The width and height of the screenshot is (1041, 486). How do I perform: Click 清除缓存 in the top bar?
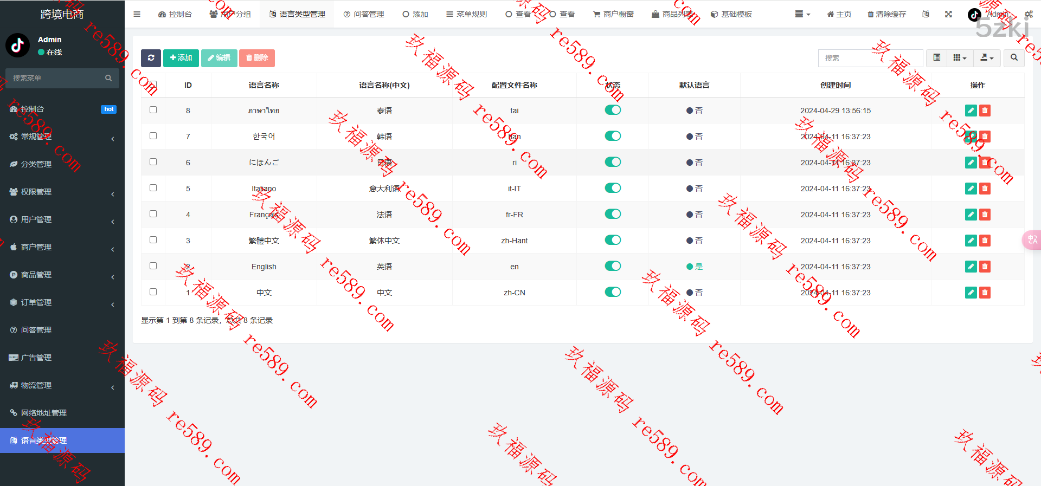point(886,14)
